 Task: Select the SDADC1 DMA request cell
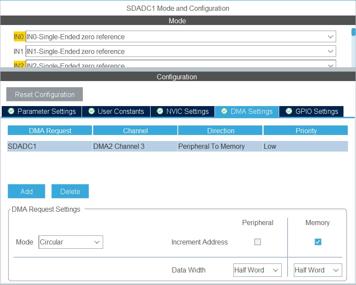(50, 146)
